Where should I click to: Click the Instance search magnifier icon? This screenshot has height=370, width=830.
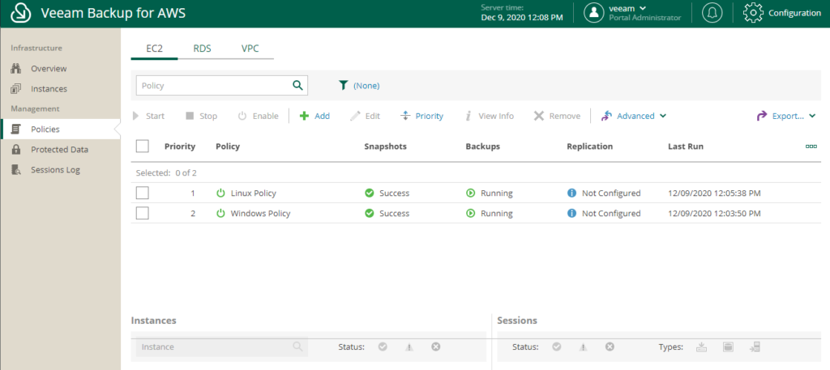(297, 347)
